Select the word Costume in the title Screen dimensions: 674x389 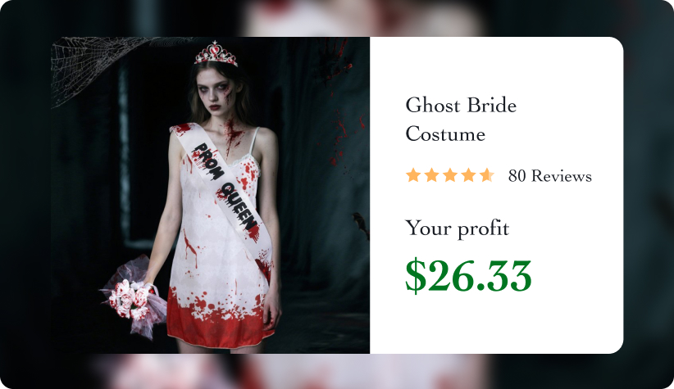(x=445, y=134)
